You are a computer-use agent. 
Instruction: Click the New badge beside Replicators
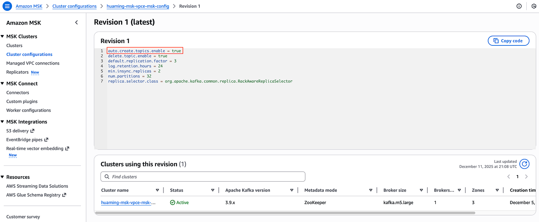click(x=35, y=72)
